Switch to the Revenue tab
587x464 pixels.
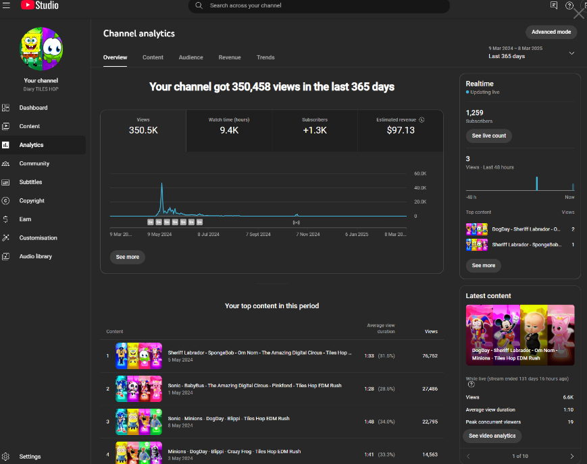(x=230, y=57)
